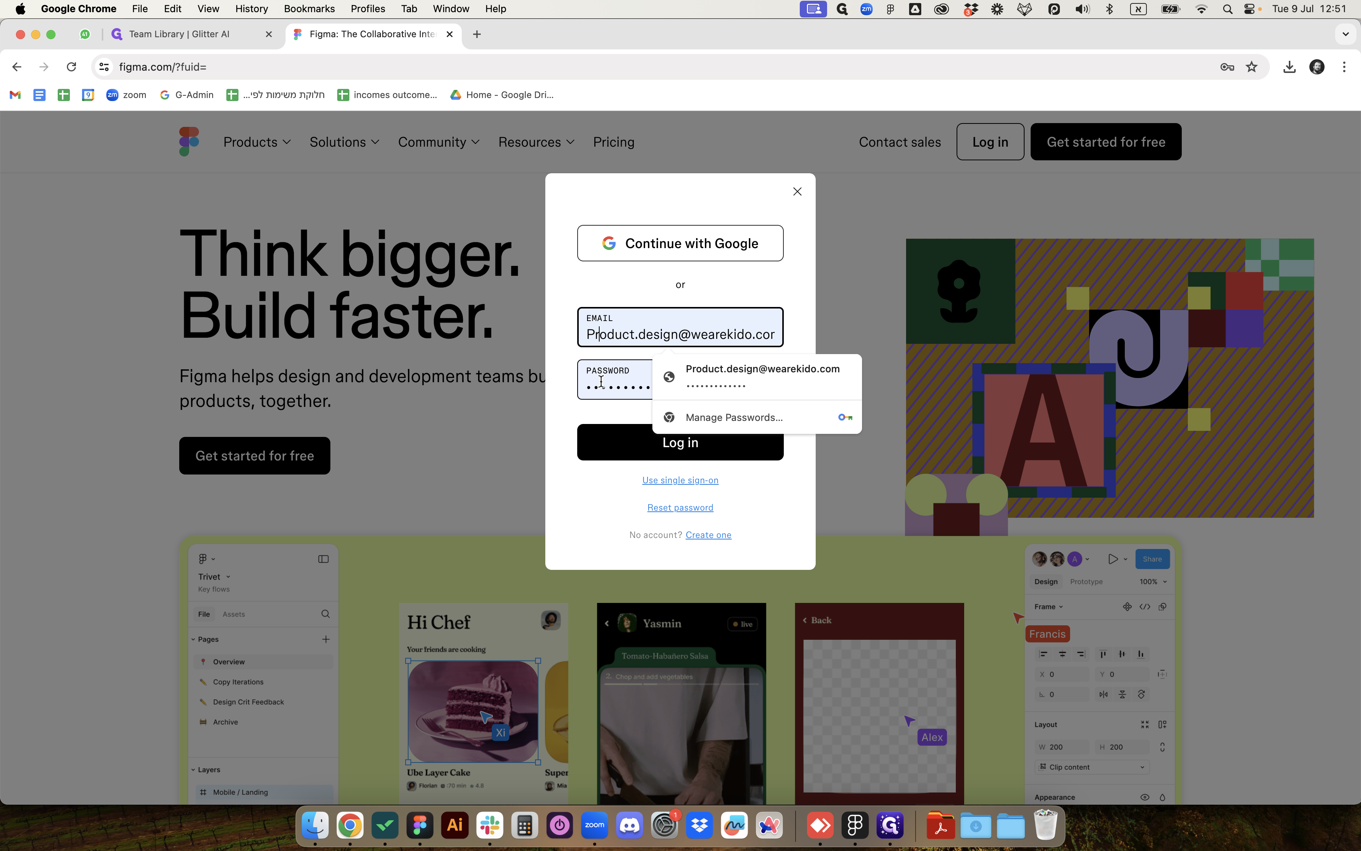Open the Use single sign-on link
1361x851 pixels.
point(680,480)
